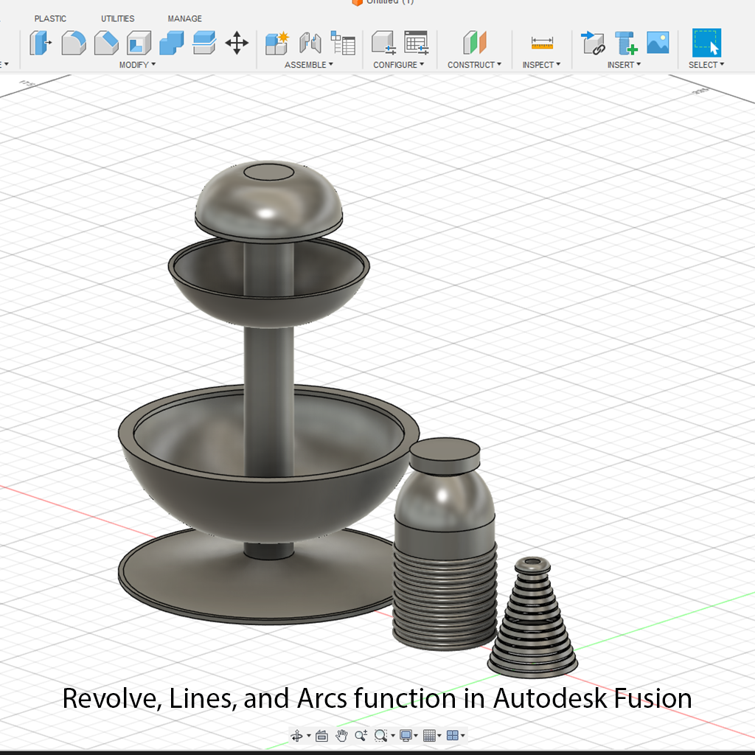Select the fountain's dome top in viewport
The image size is (755, 755).
coord(269,199)
